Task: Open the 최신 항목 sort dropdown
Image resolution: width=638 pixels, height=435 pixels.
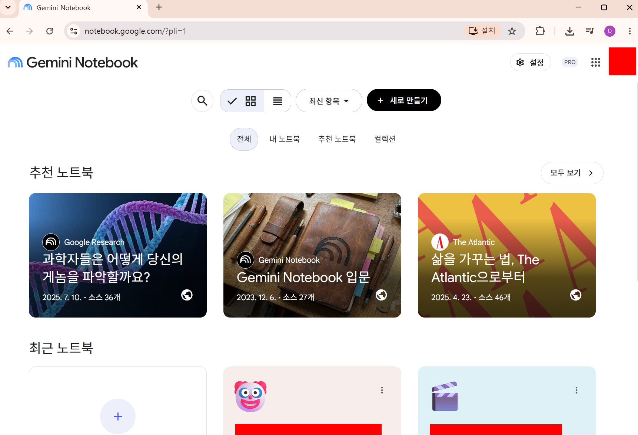Action: (329, 101)
